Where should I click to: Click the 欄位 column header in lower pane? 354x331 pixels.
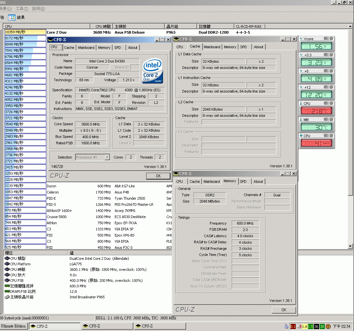click(x=35, y=253)
